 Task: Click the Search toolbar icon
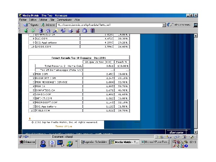pos(55,31)
